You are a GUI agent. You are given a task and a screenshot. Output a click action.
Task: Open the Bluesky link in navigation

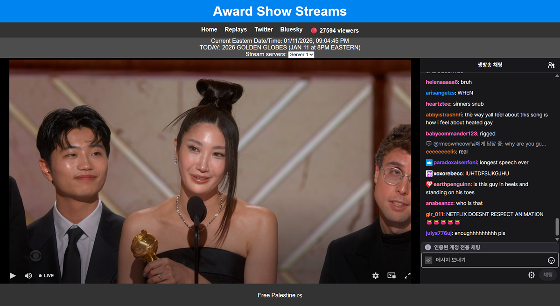point(291,29)
